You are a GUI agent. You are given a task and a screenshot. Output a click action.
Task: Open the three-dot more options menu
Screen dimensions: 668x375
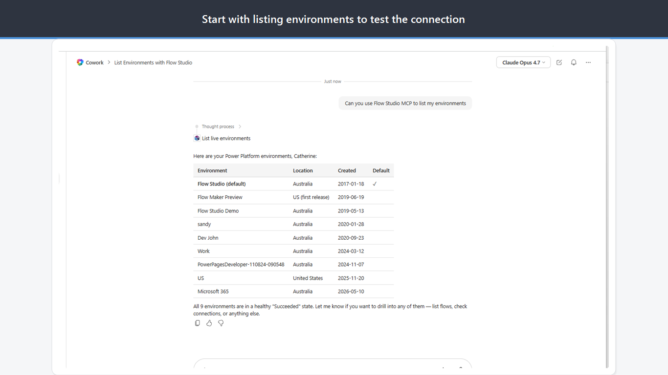588,62
